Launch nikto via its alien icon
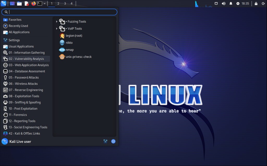Screen dimensions: 267x166 coord(62,43)
